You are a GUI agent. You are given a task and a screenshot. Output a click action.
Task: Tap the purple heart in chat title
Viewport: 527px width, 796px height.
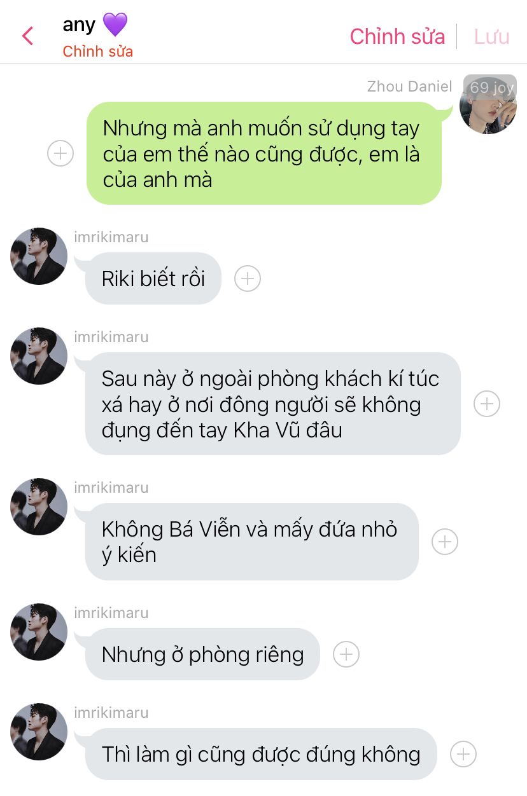point(115,25)
